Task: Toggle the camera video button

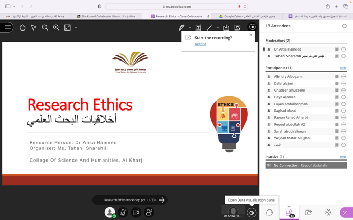Action: click(x=136, y=213)
